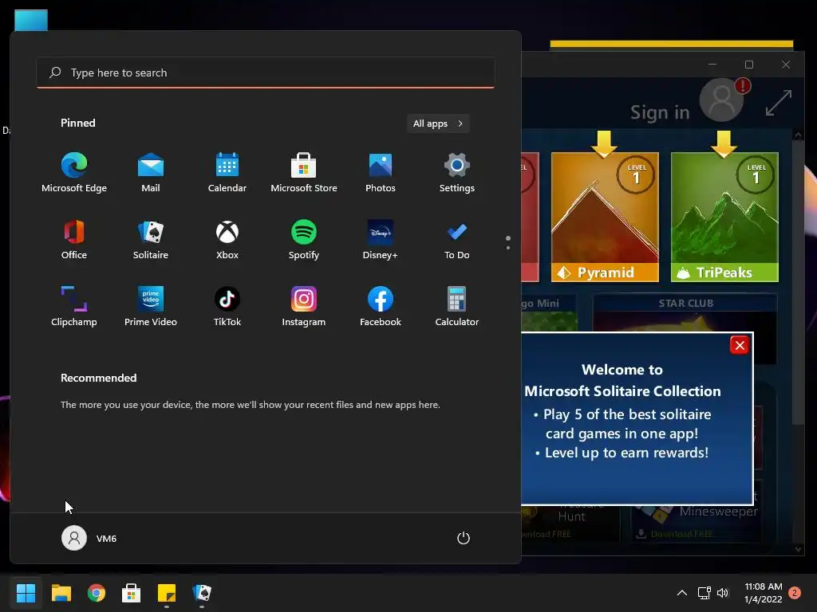817x612 pixels.
Task: Select the Pyramid game tile
Action: [x=605, y=217]
